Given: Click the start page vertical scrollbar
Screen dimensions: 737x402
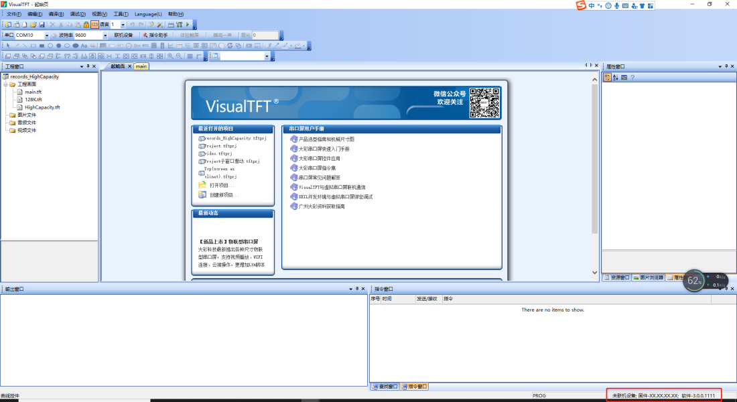Looking at the screenshot, I should click(x=594, y=167).
